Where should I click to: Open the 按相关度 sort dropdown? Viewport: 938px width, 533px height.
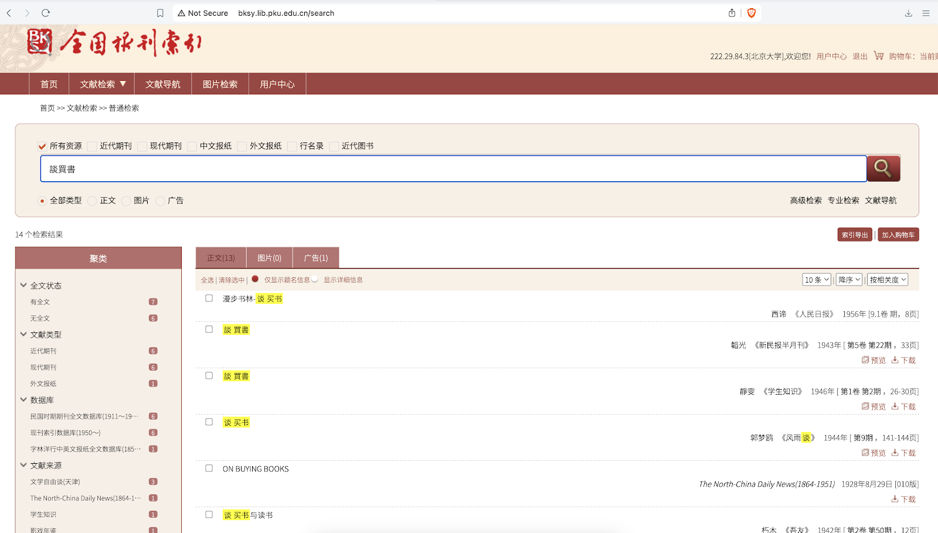pyautogui.click(x=888, y=280)
